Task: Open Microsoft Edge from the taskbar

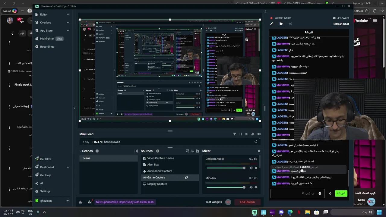Action: tap(290, 212)
